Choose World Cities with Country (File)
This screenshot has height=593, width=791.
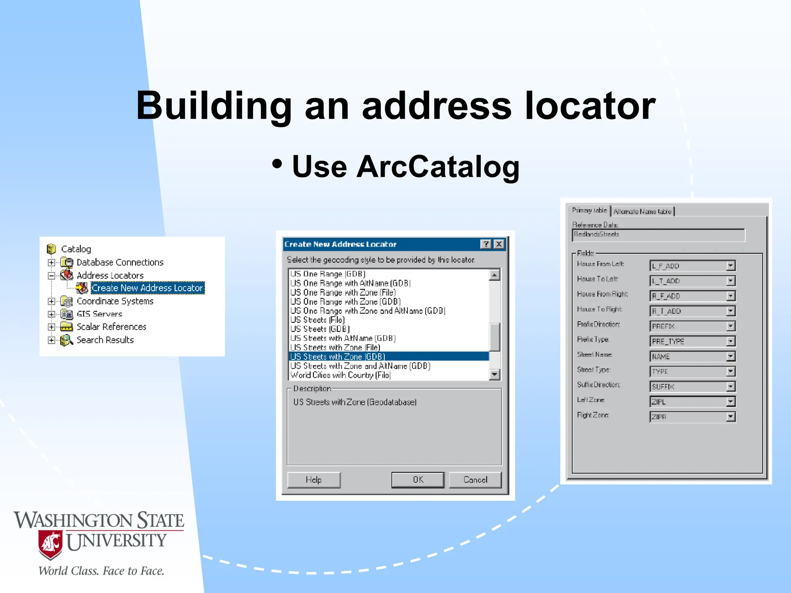click(389, 375)
